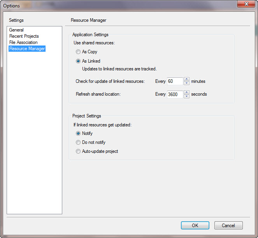Decrease the check-for-update minutes with down arrow

186,83
